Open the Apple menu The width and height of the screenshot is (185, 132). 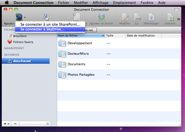7,3
